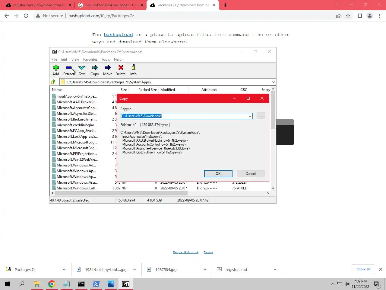Click OK in Copy dialog

218,174
